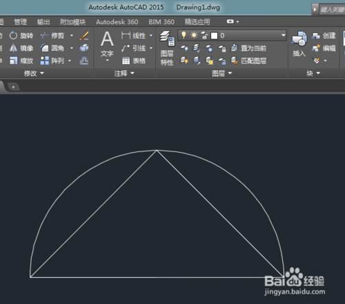Click the Layer Off icon in first row

[184, 48]
